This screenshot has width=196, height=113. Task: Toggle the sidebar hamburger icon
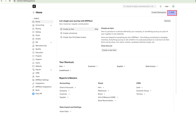[34, 12]
